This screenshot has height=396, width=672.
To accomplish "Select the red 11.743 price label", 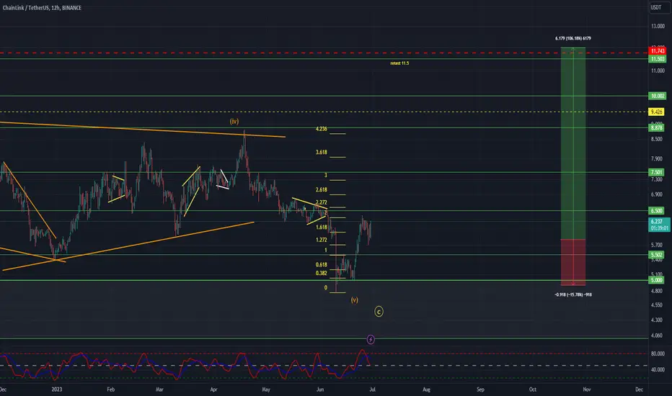I will click(658, 51).
